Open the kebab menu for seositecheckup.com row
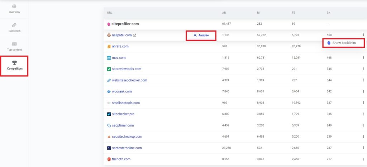Image resolution: width=367 pixels, height=167 pixels. (363, 137)
